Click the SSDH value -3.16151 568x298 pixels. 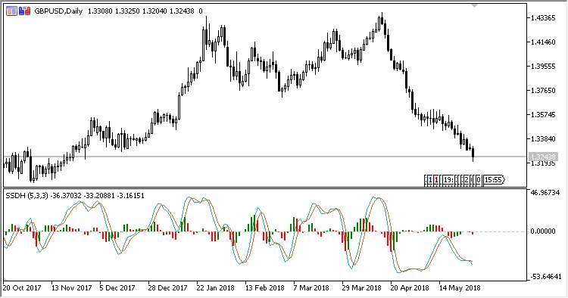pos(130,196)
